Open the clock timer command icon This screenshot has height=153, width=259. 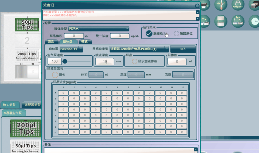pos(254,21)
